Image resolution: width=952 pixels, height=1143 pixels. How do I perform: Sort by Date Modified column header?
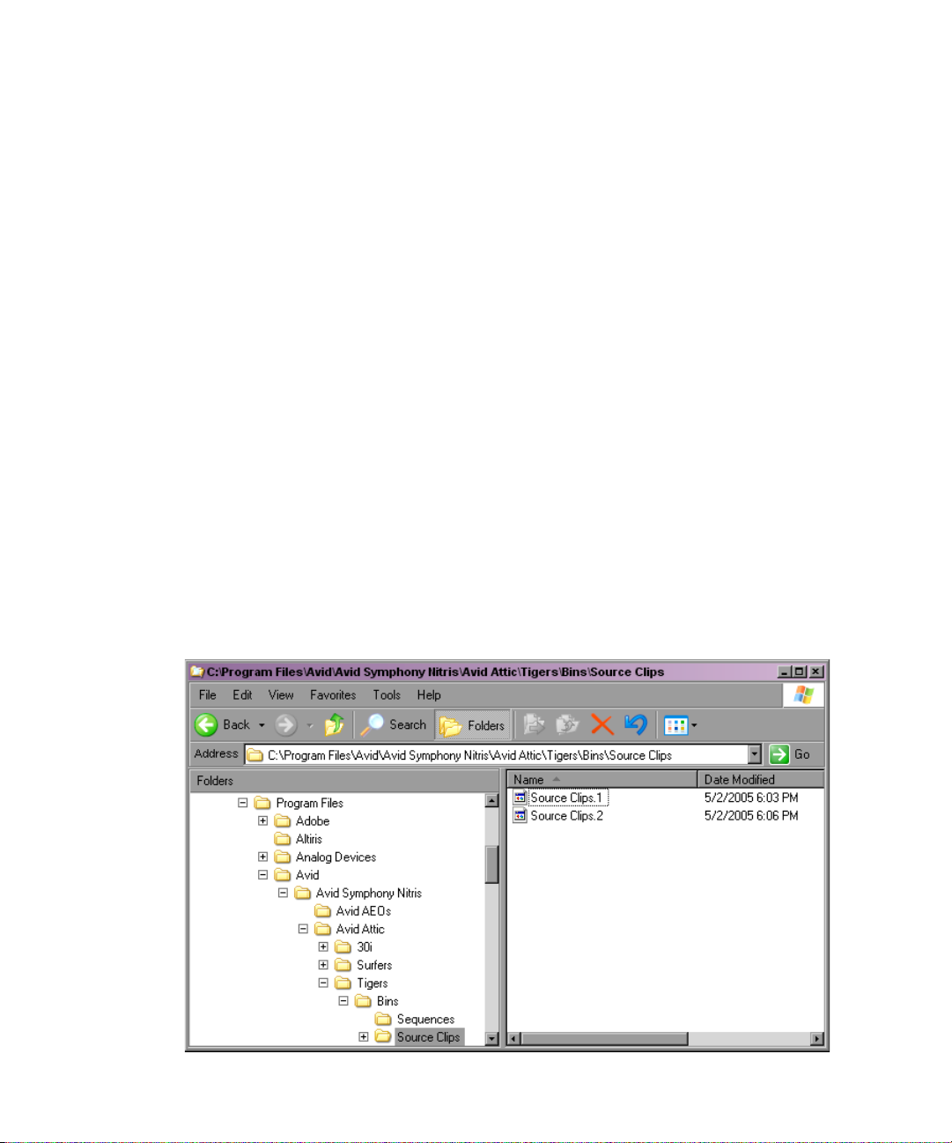761,779
